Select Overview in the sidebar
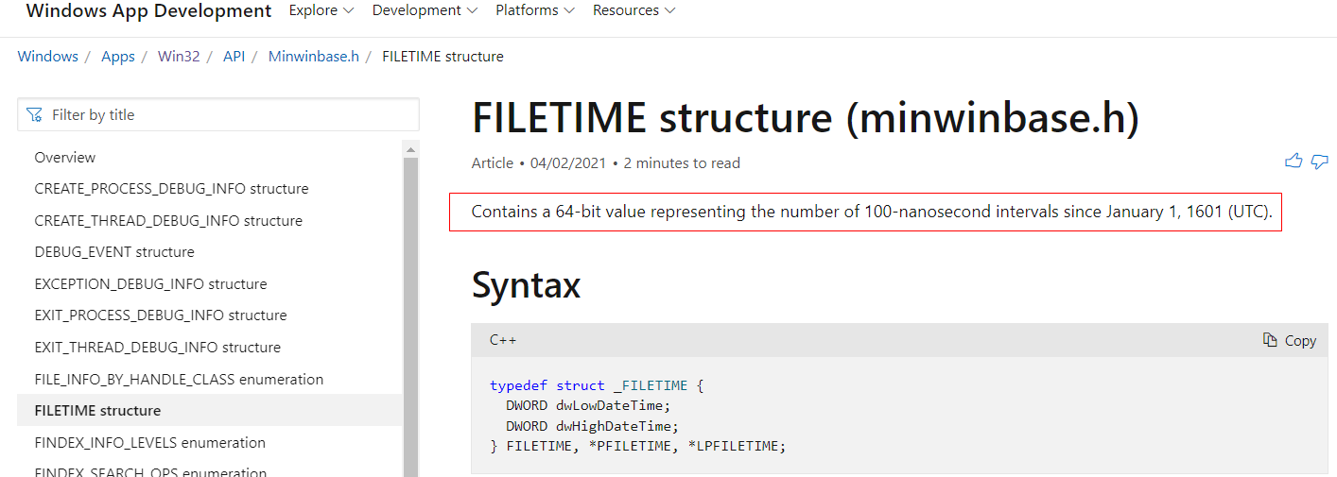This screenshot has height=477, width=1337. [65, 158]
